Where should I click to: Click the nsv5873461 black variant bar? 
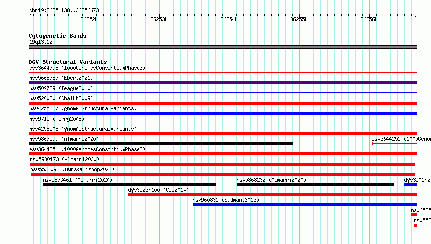click(130, 184)
